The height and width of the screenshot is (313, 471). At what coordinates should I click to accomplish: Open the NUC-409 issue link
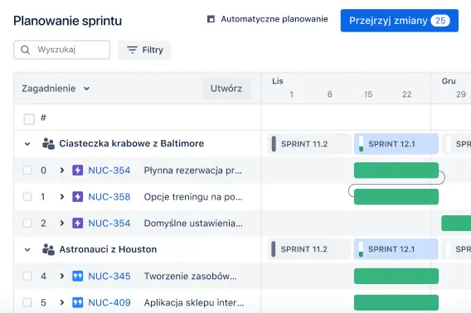109,302
